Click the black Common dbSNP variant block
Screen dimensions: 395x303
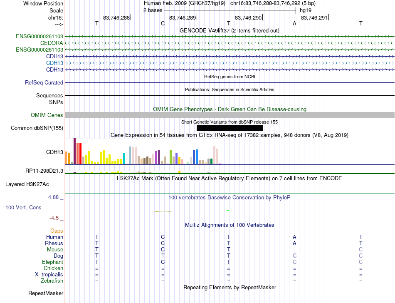tap(230, 128)
